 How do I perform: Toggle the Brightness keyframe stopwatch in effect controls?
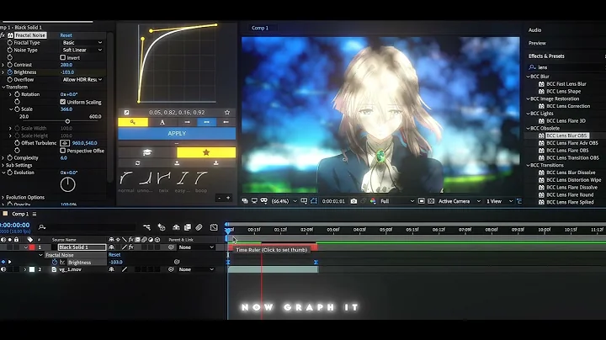pyautogui.click(x=9, y=72)
